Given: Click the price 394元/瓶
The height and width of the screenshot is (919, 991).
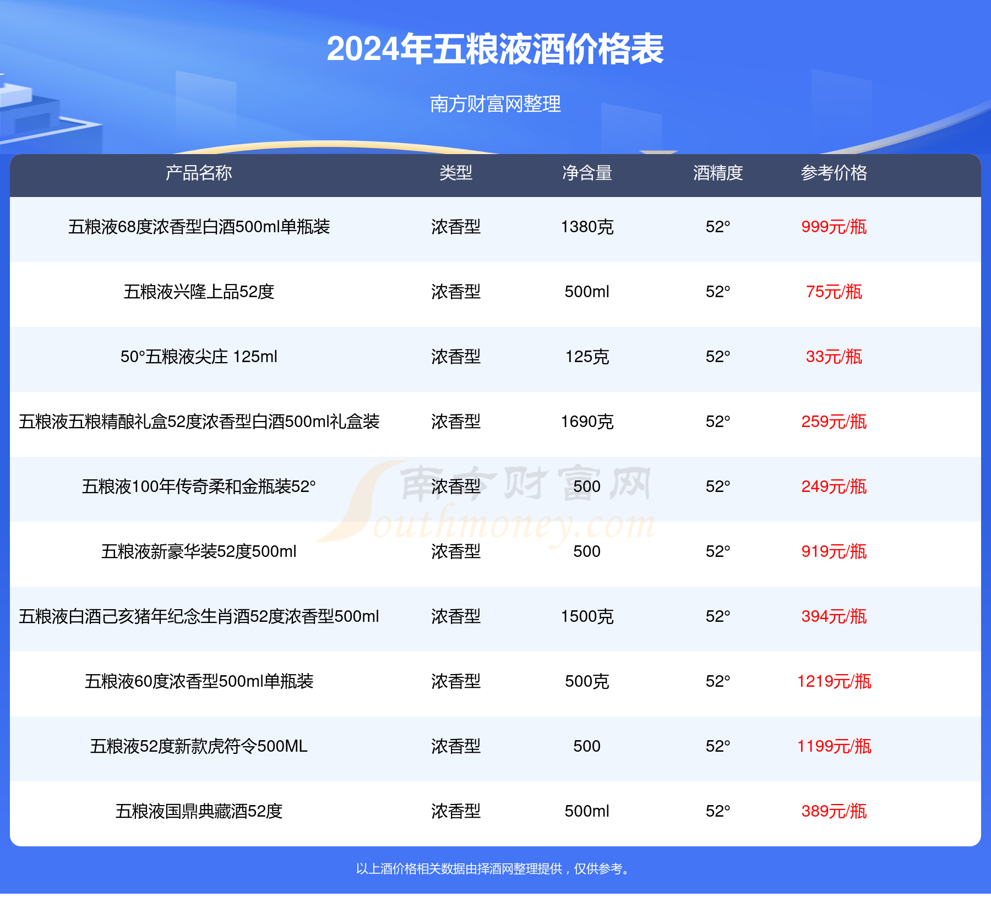Looking at the screenshot, I should point(834,616).
